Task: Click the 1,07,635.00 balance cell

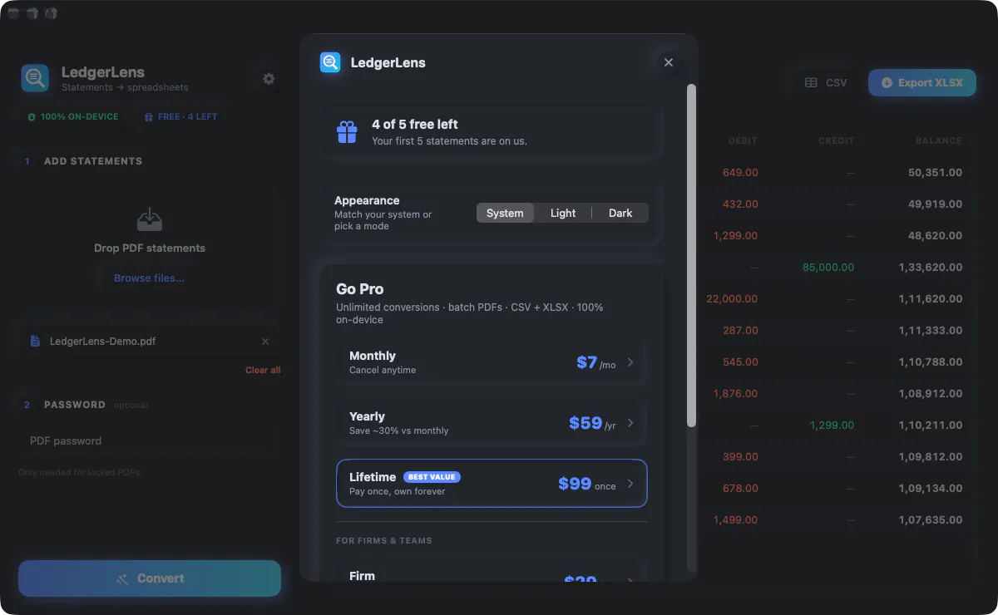Action: pos(931,520)
